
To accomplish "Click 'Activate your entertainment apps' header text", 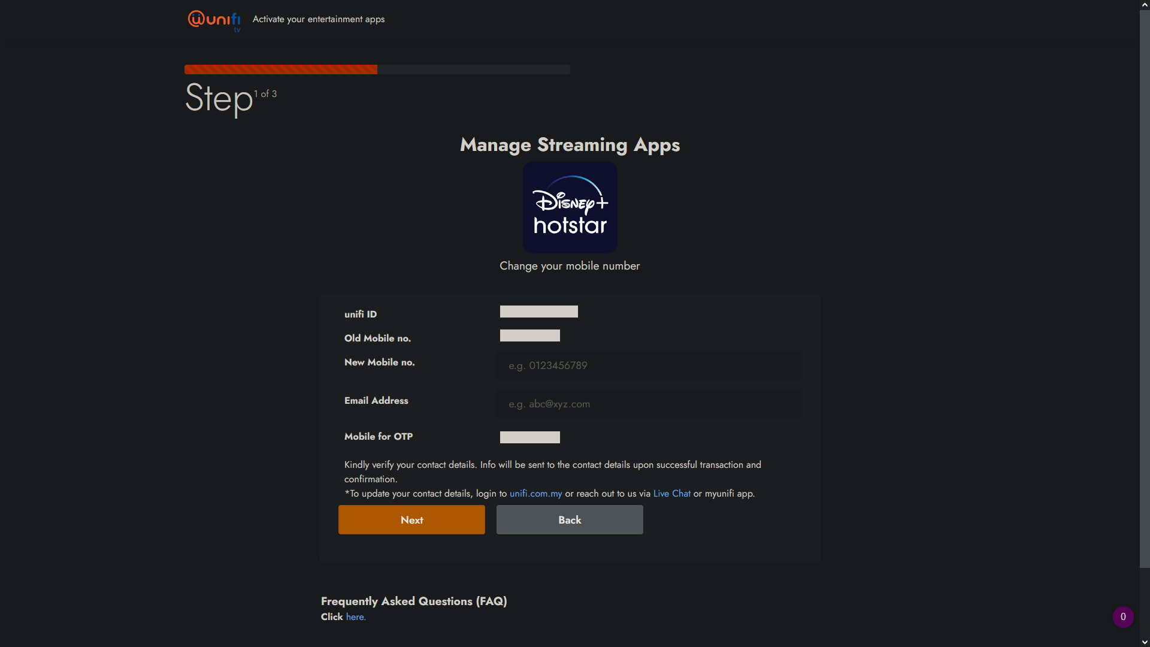I will click(319, 19).
